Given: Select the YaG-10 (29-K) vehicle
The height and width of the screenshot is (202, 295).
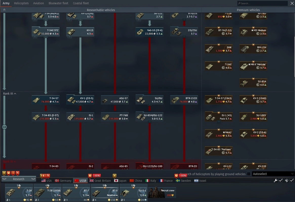Looking at the screenshot, I should click(149, 32).
